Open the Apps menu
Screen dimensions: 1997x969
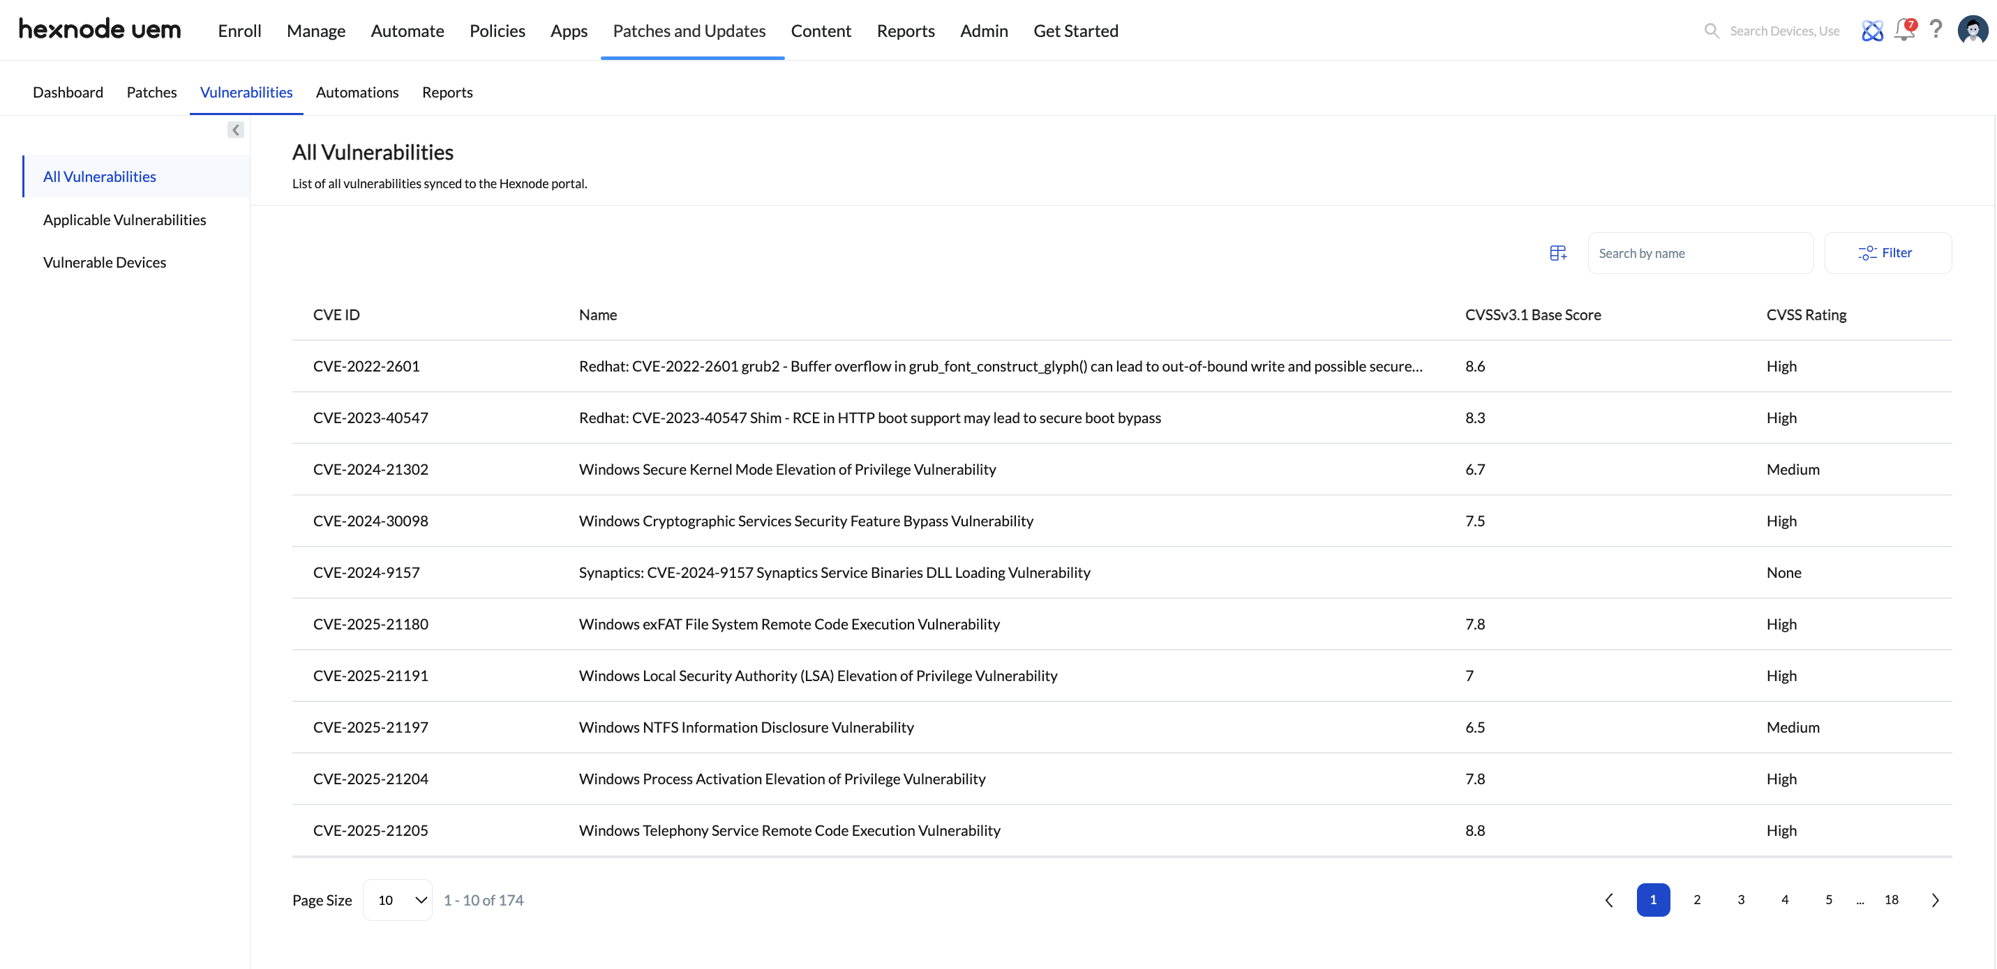click(x=569, y=31)
